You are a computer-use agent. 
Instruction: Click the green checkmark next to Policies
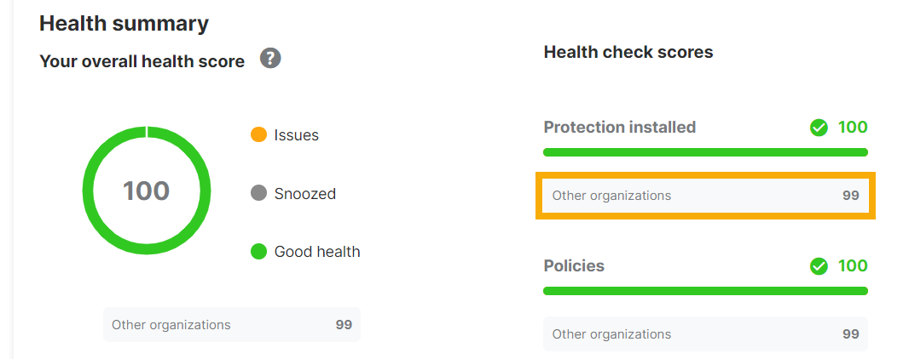pos(819,266)
